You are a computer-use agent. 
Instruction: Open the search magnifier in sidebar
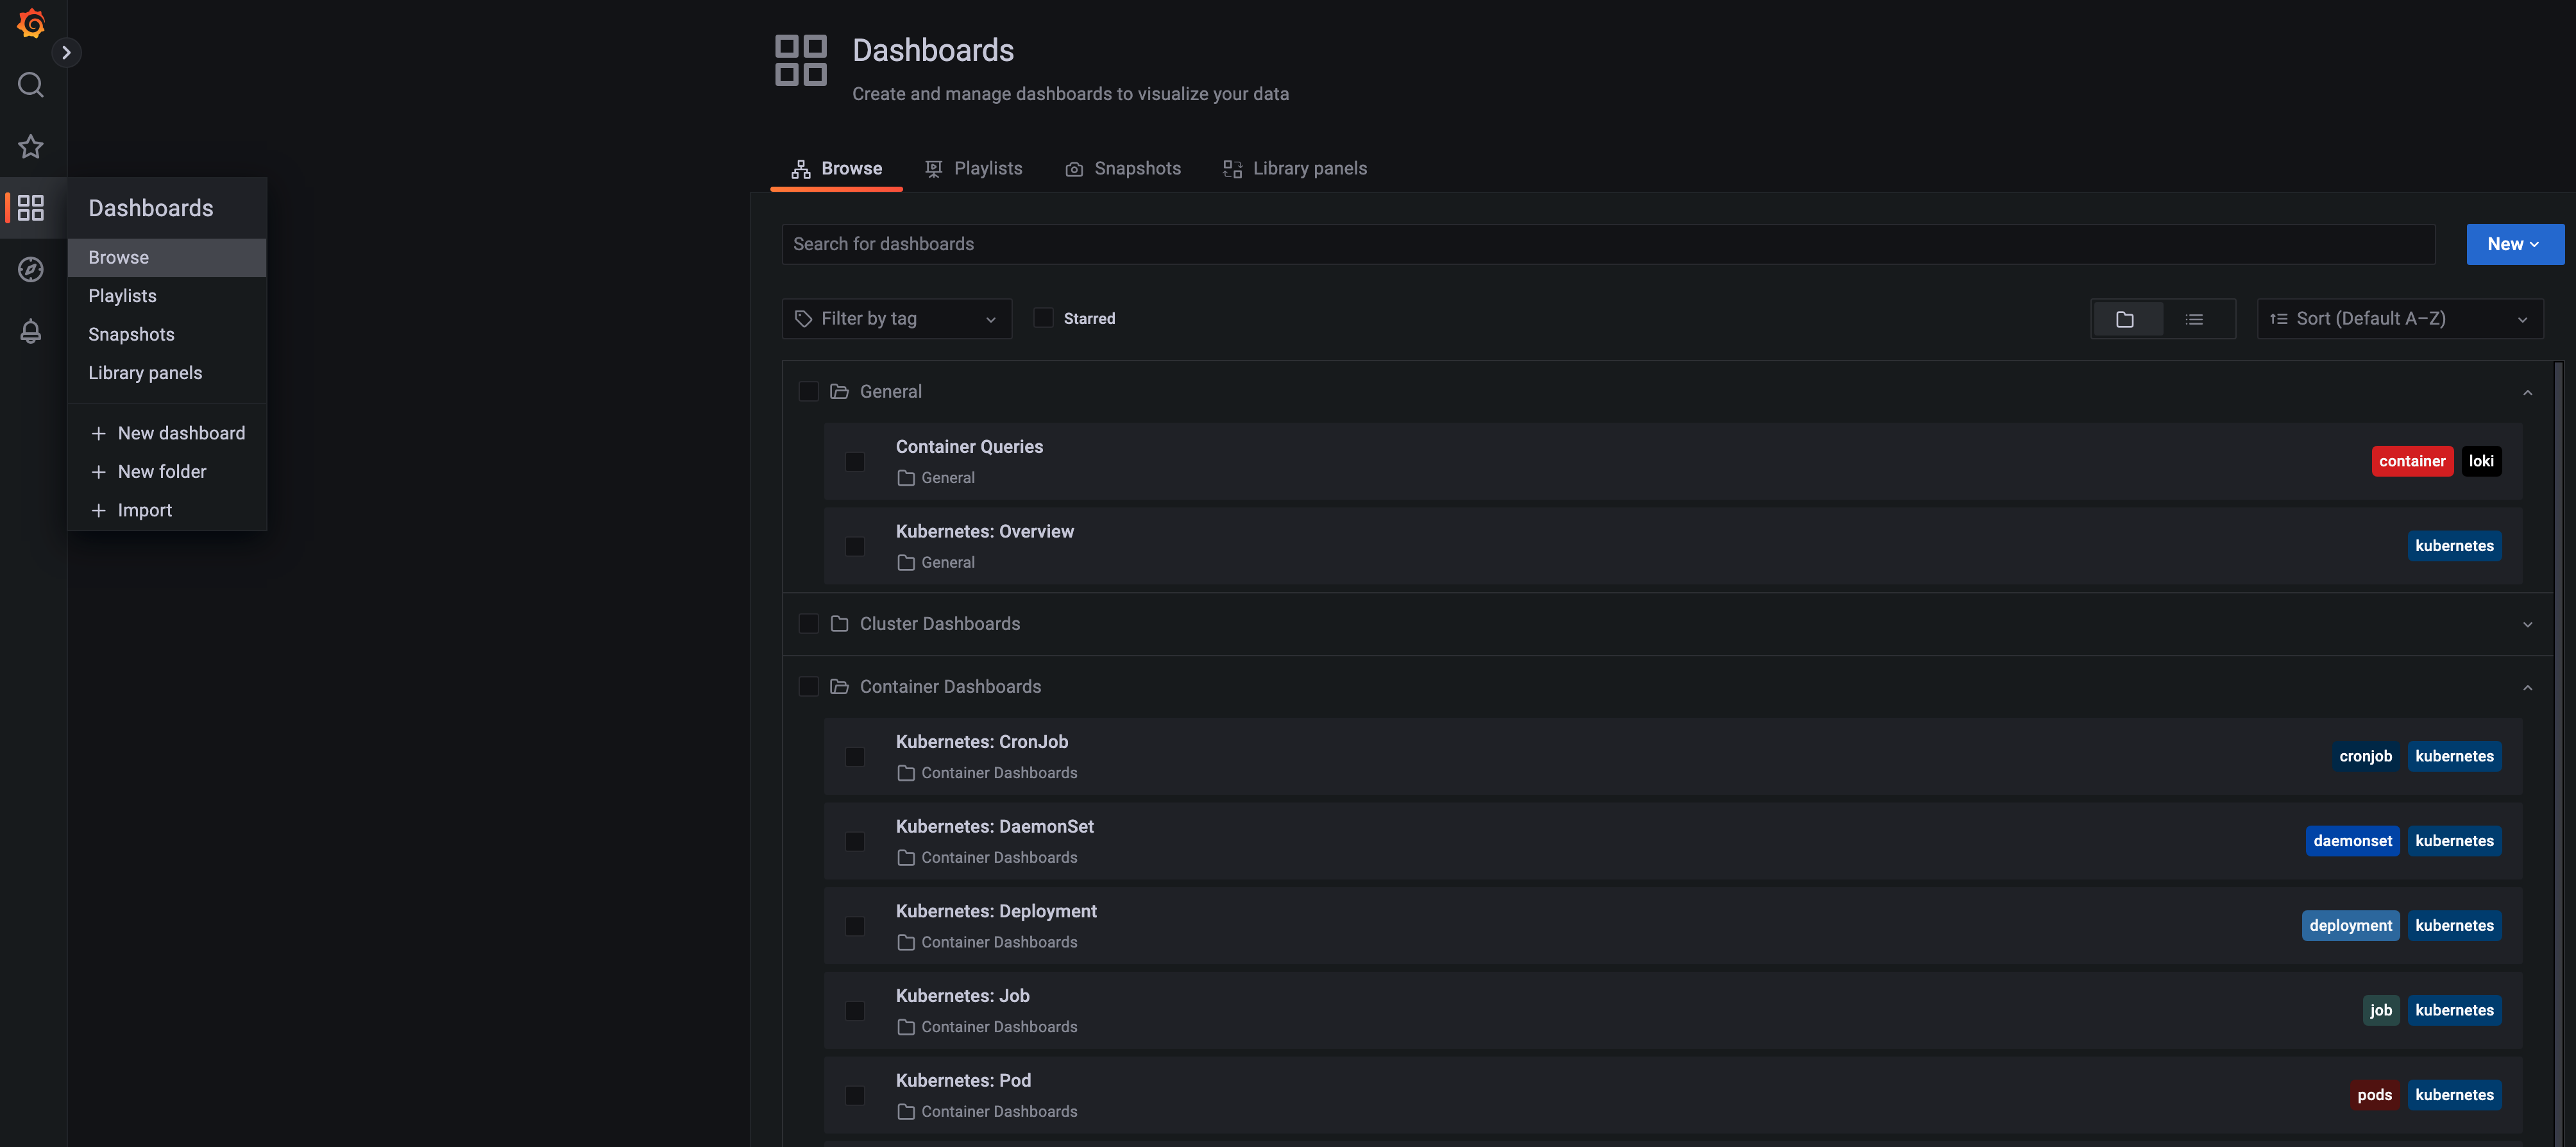(x=31, y=85)
